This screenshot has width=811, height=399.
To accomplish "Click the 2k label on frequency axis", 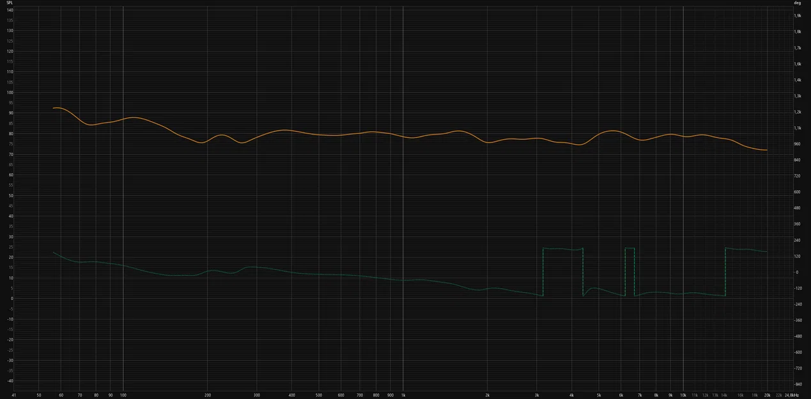I will pos(487,395).
